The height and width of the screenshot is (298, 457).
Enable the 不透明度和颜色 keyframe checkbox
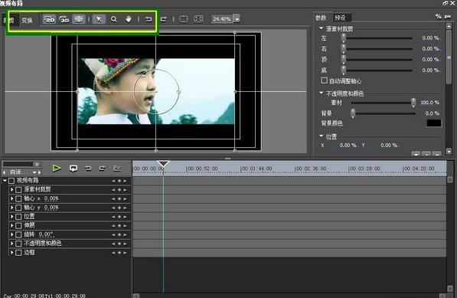pyautogui.click(x=18, y=244)
